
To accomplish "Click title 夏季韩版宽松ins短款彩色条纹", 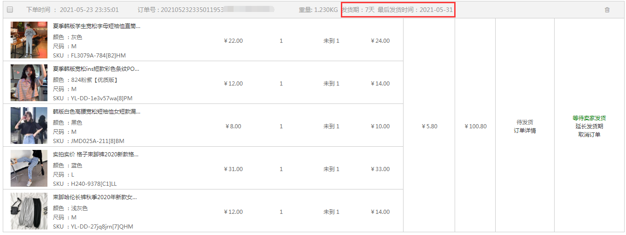I will click(x=96, y=69).
